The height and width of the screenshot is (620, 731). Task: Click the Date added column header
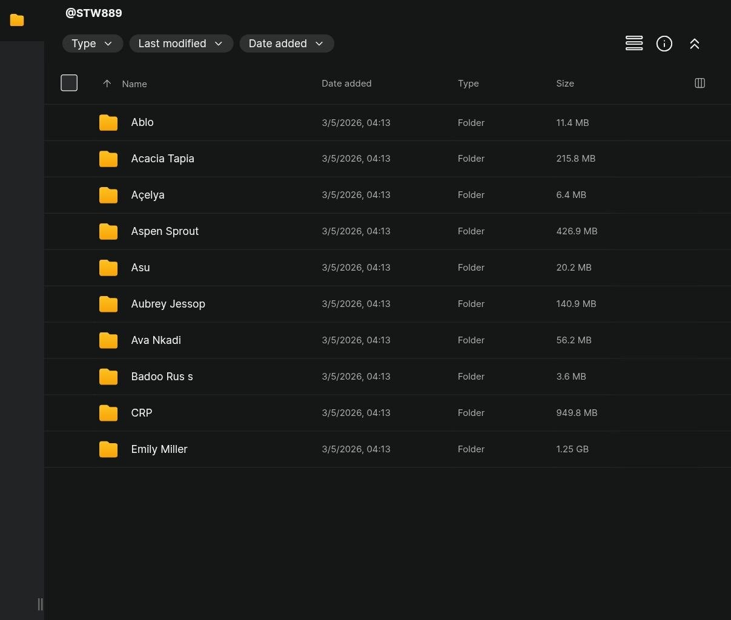point(346,84)
